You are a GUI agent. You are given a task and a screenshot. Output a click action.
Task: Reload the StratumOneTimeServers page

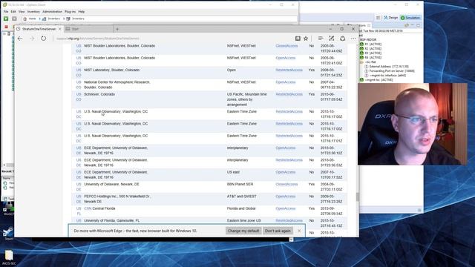44,39
